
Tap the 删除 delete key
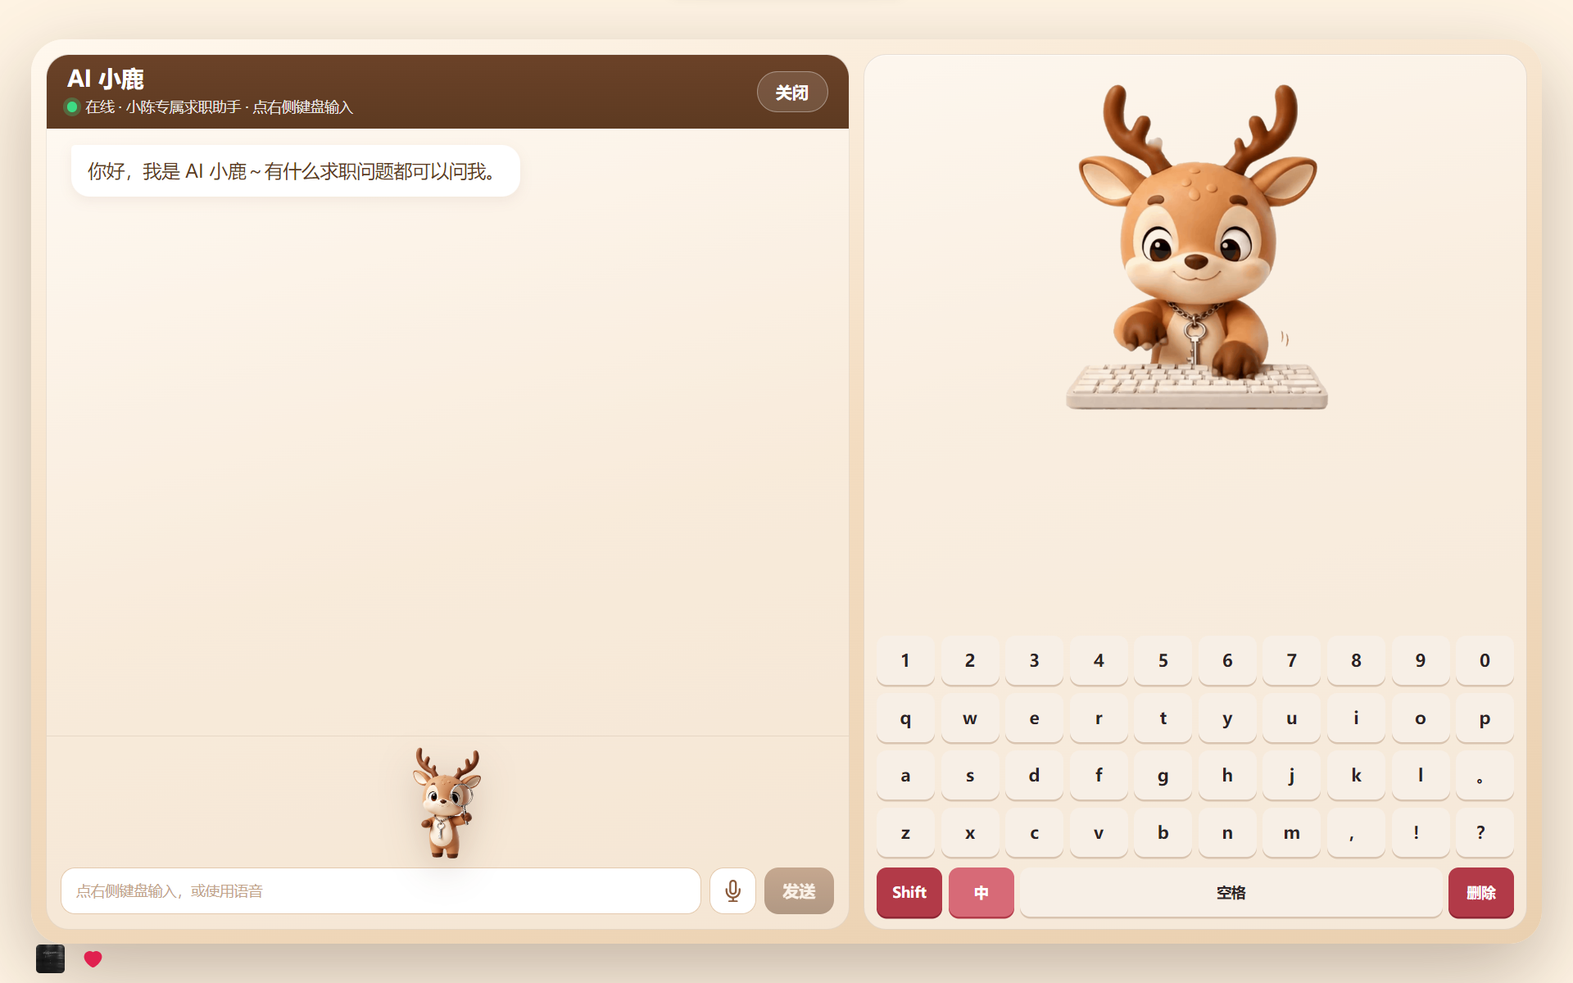(x=1481, y=892)
